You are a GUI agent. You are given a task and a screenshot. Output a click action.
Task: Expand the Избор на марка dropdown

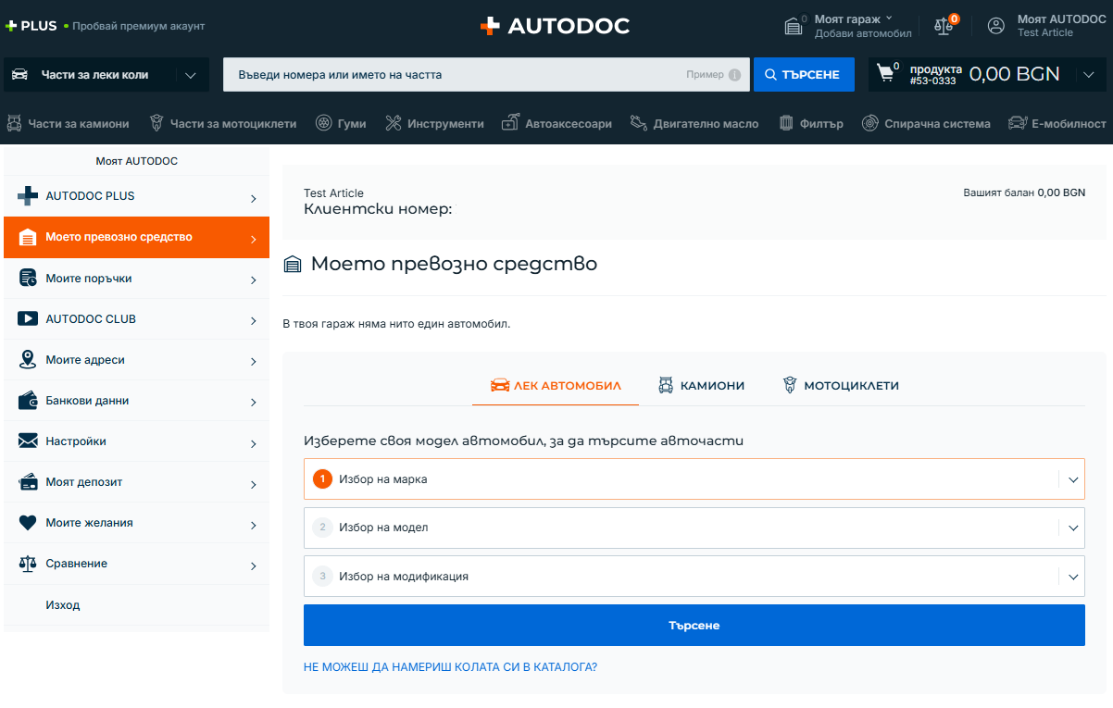pos(694,479)
